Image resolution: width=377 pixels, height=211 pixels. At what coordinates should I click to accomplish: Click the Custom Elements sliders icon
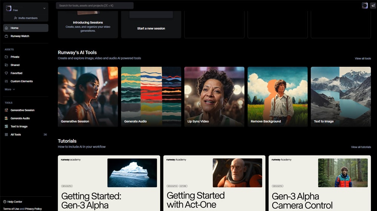[6, 81]
